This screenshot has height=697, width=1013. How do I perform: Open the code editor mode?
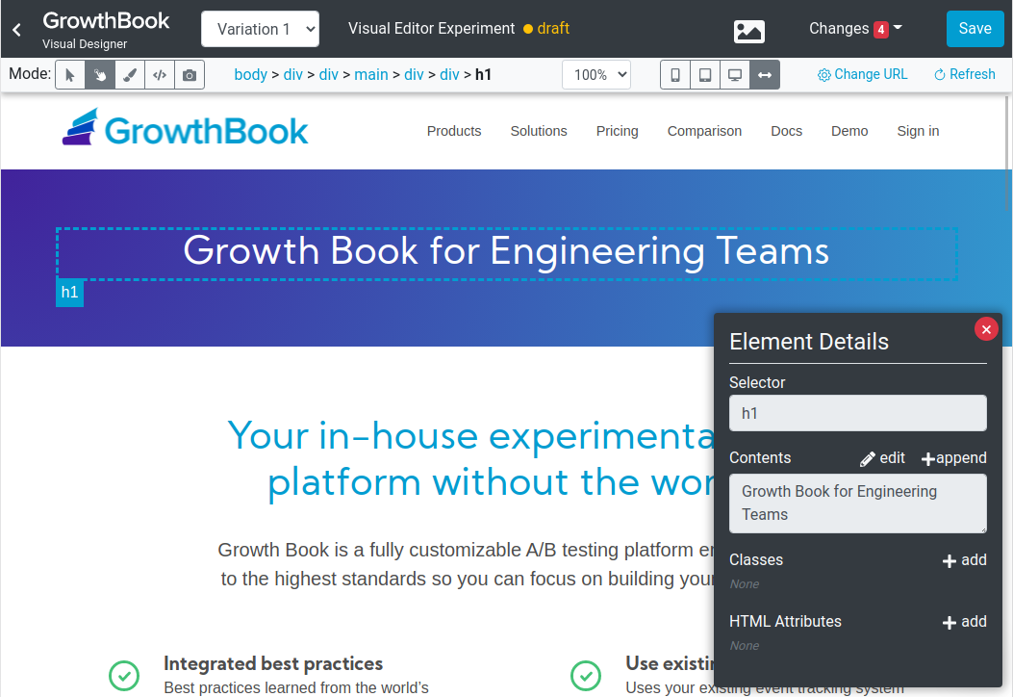(160, 75)
